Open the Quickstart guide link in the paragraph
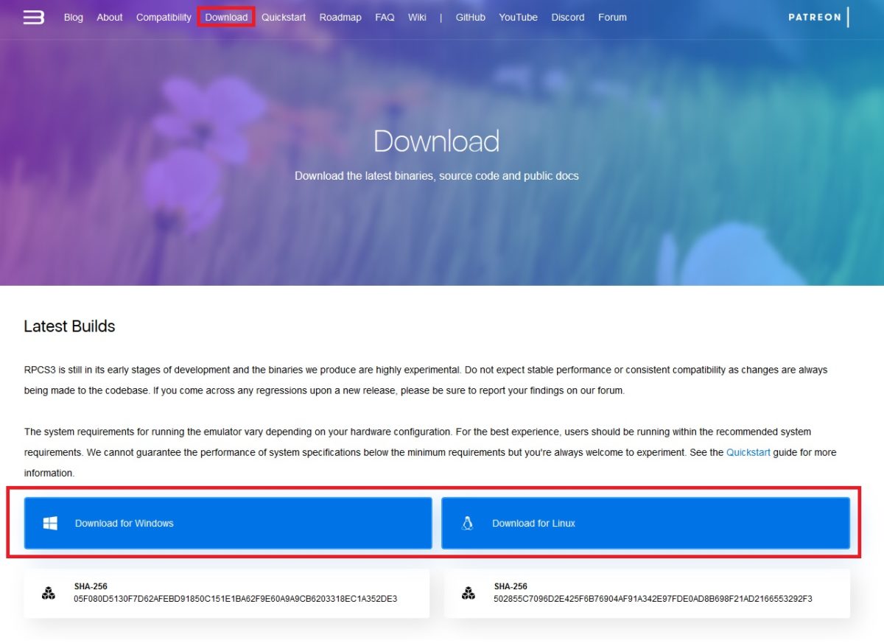The height and width of the screenshot is (643, 884). pos(748,452)
